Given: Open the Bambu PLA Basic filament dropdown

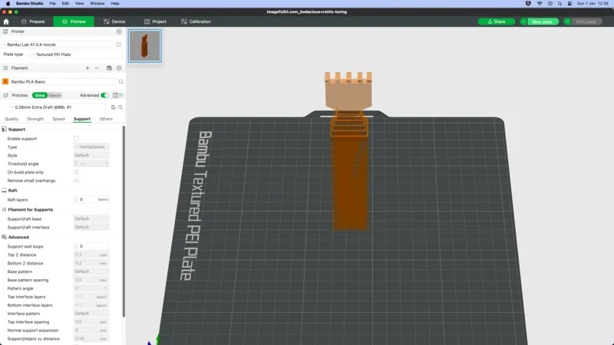Looking at the screenshot, I should coord(63,82).
